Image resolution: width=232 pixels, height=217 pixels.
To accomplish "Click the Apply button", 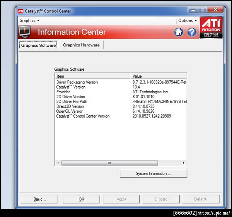I will [x=121, y=199].
